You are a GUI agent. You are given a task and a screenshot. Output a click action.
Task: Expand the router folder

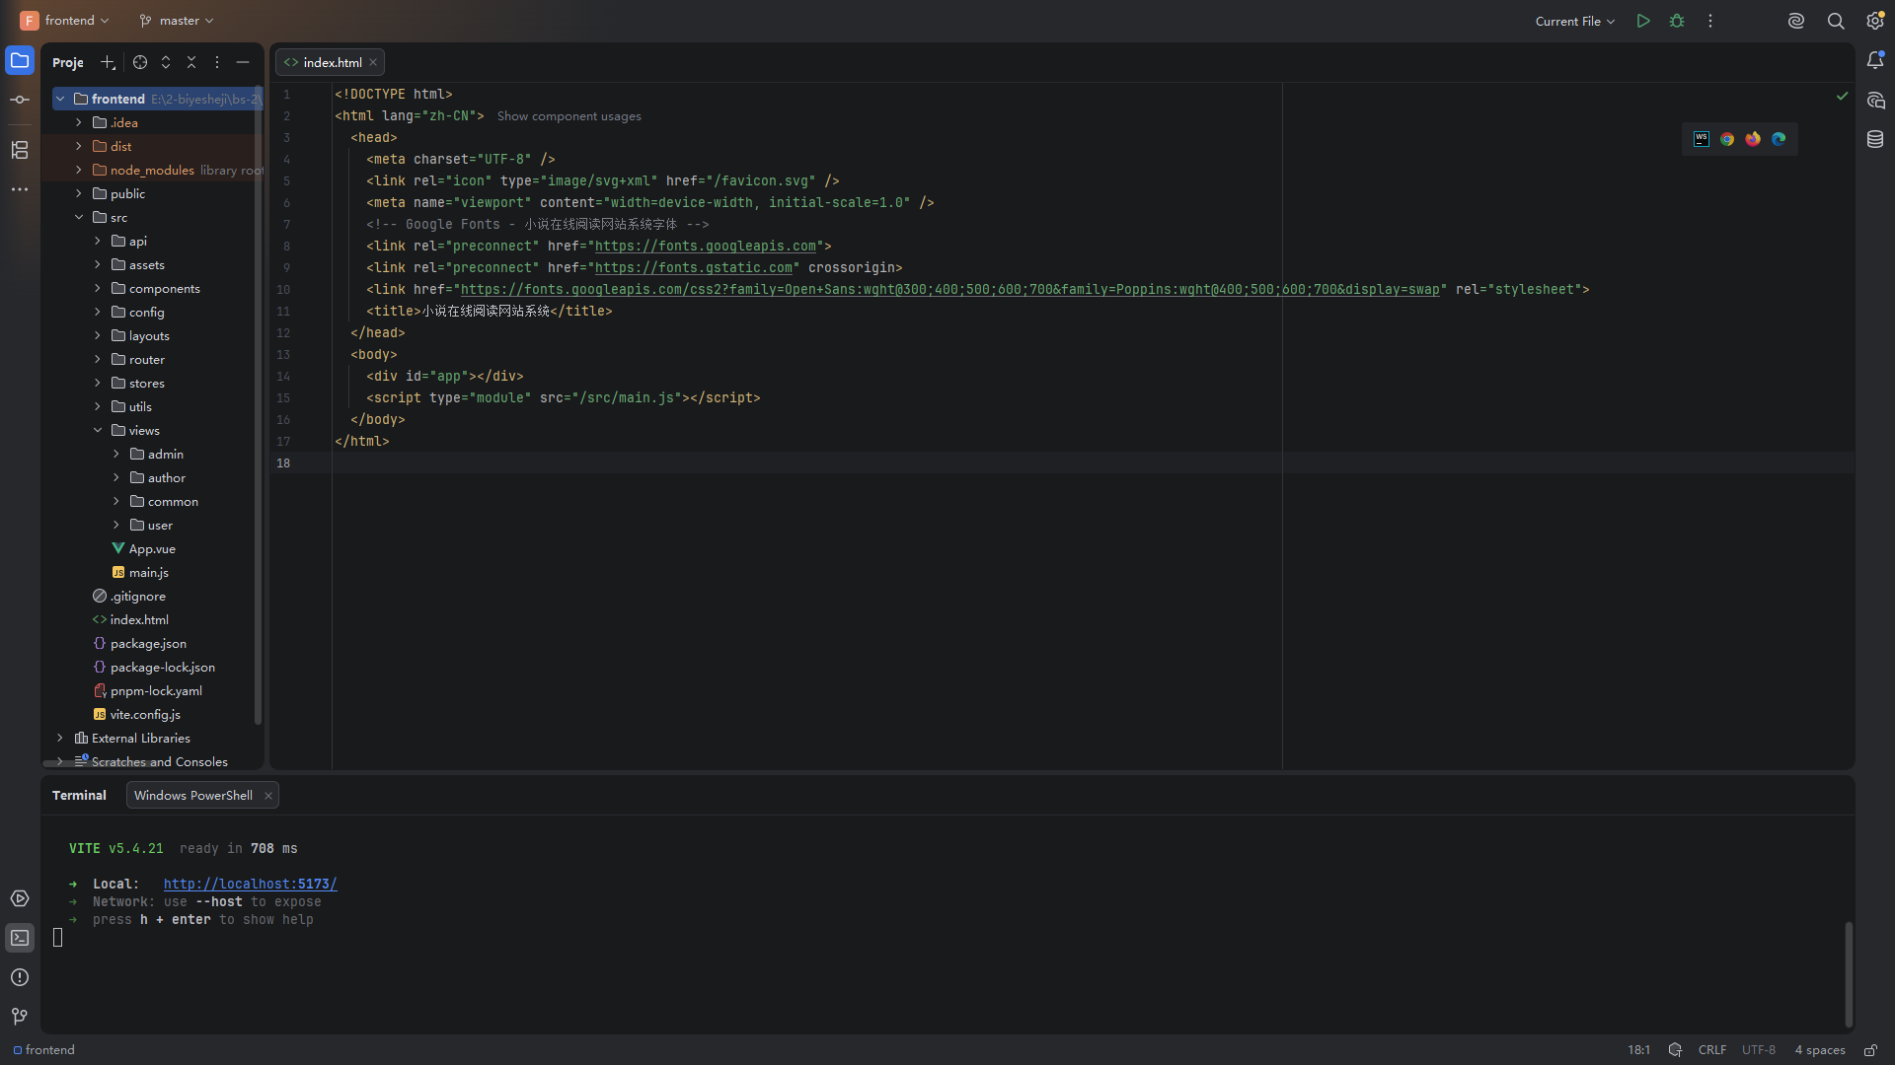[x=98, y=359]
